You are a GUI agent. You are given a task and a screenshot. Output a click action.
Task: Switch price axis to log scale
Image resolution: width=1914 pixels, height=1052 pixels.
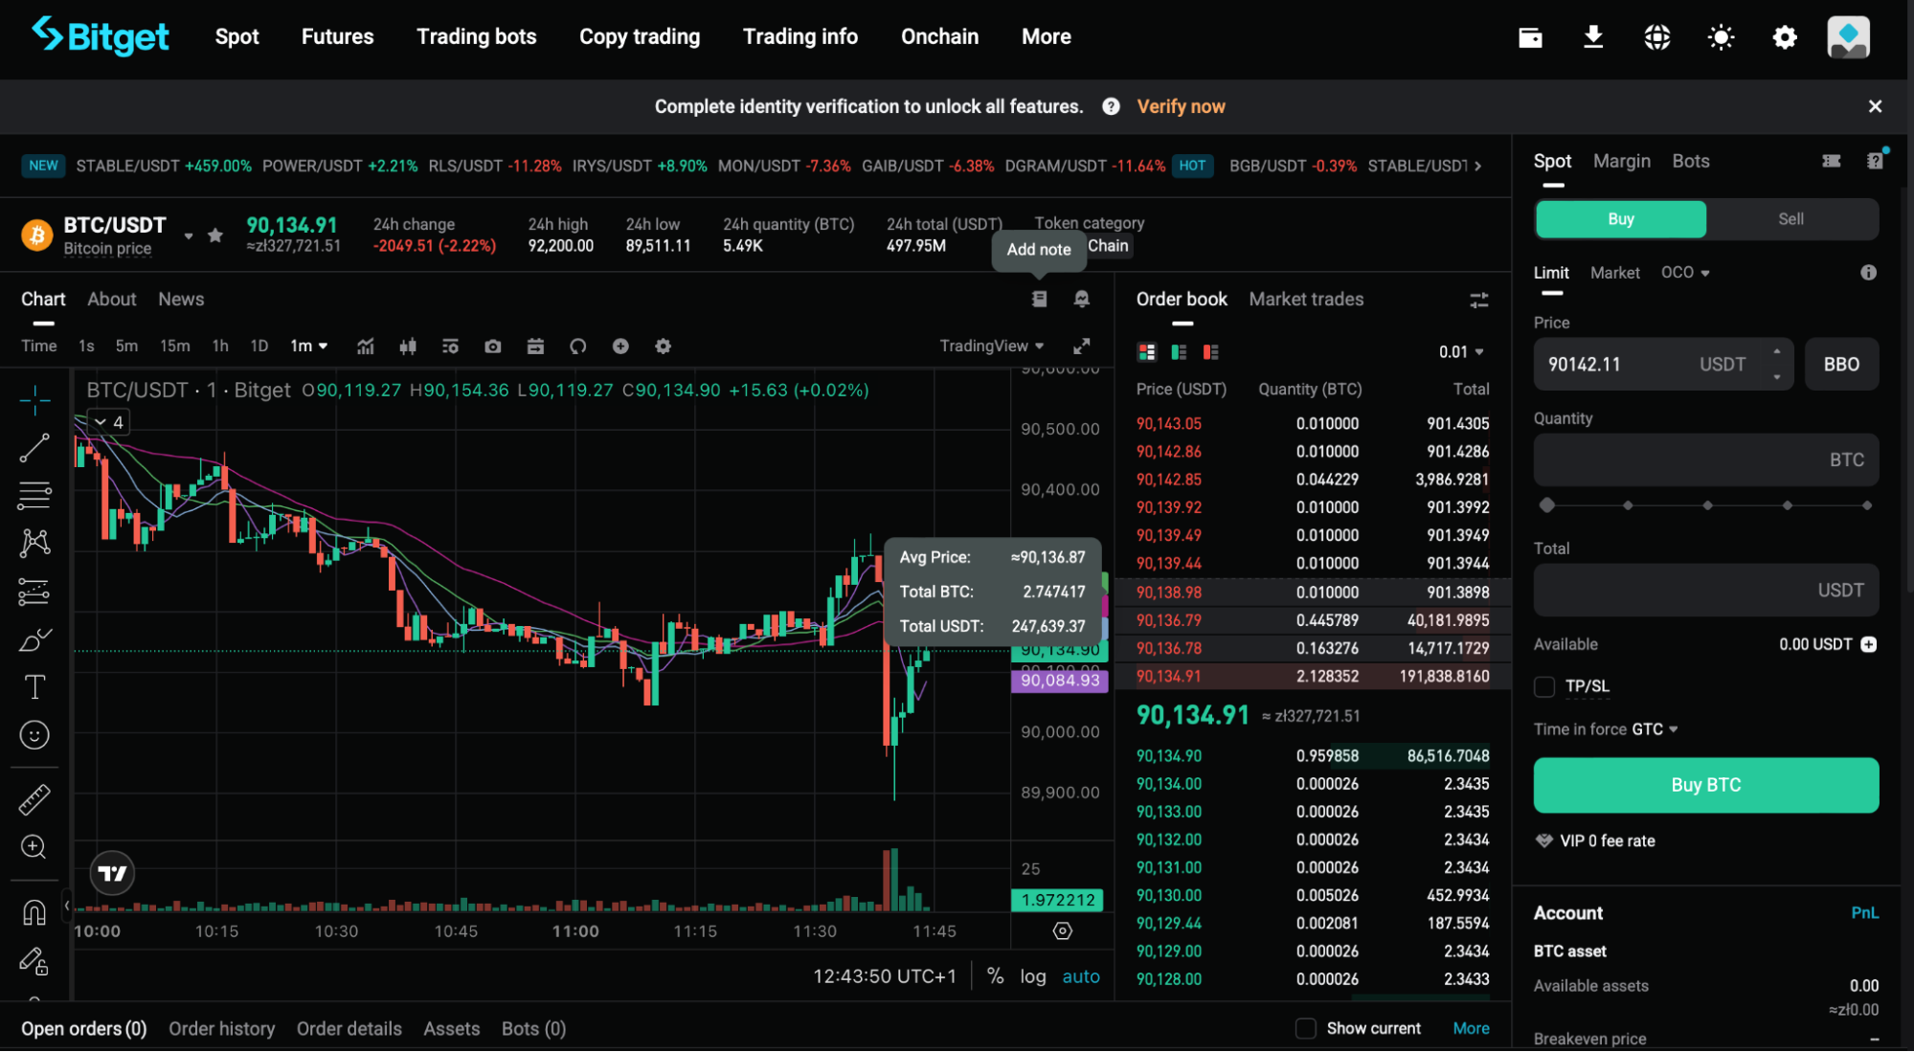click(x=1033, y=975)
